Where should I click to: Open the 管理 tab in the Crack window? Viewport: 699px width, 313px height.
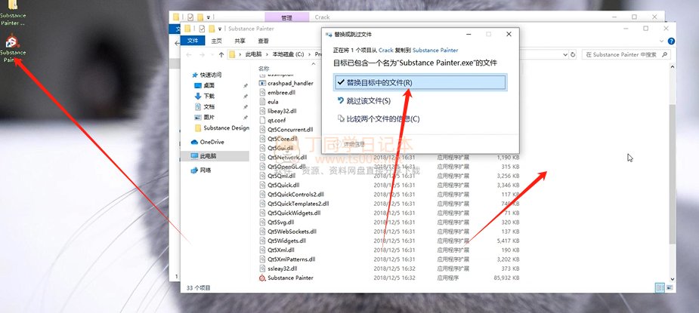point(286,18)
